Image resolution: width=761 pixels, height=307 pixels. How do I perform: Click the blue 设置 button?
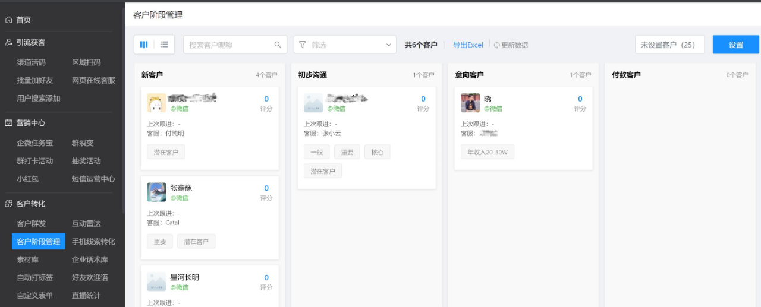pyautogui.click(x=736, y=45)
